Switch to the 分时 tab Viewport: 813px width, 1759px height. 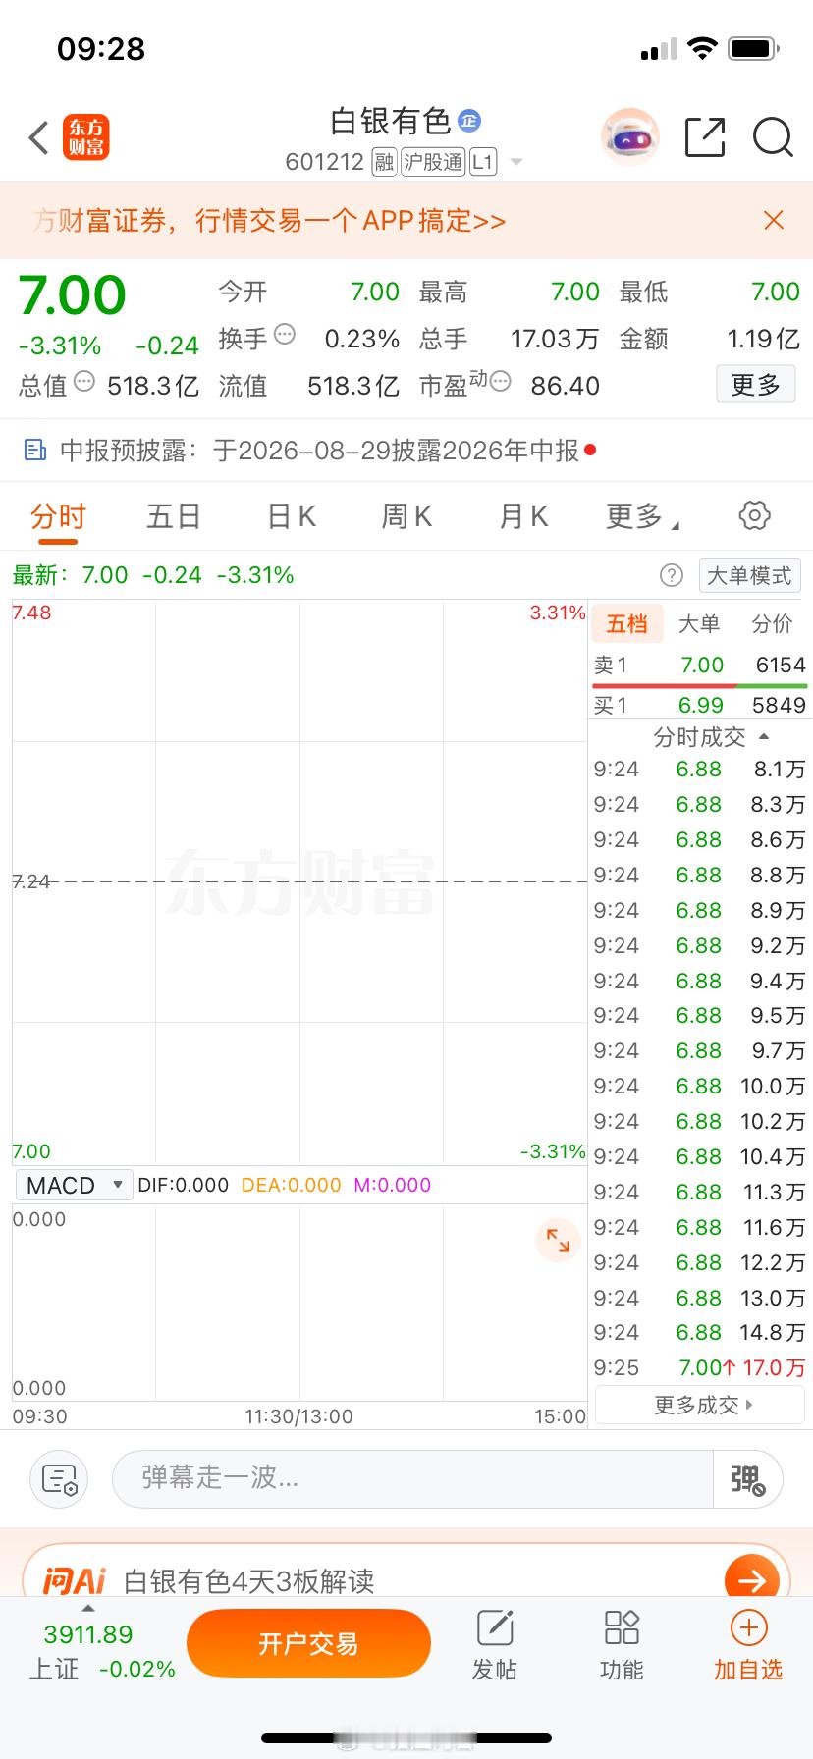(58, 516)
